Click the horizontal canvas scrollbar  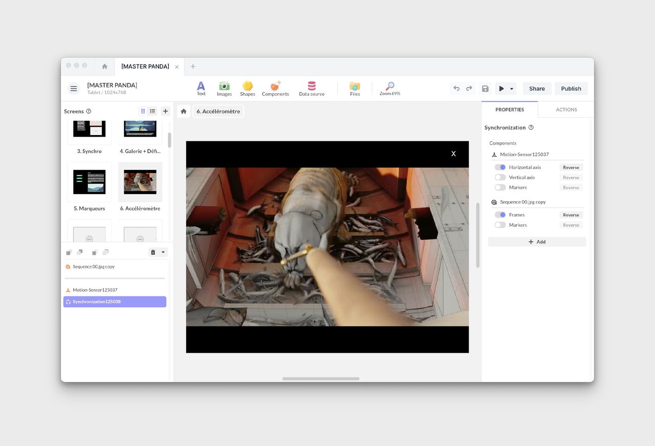pyautogui.click(x=321, y=379)
